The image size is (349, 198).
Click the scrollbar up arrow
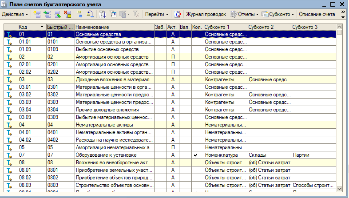[339, 27]
